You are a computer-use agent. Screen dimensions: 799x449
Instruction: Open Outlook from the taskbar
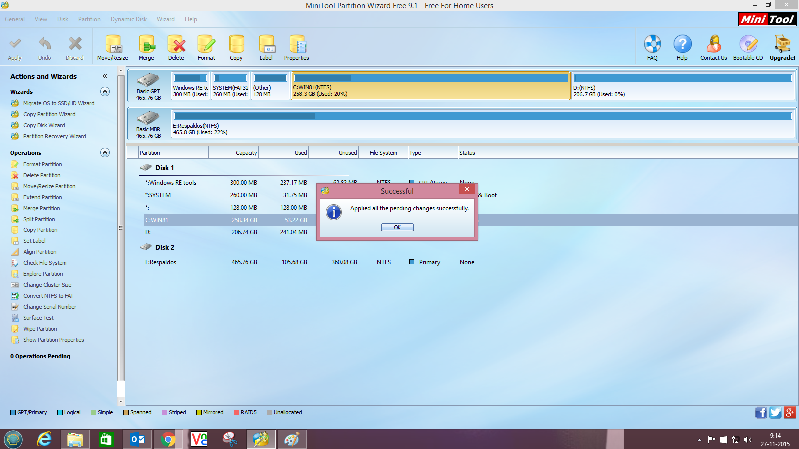[x=137, y=439]
